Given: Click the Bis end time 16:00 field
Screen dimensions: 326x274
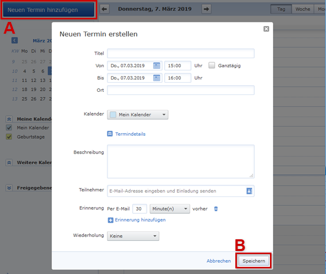Looking at the screenshot, I should coord(178,78).
